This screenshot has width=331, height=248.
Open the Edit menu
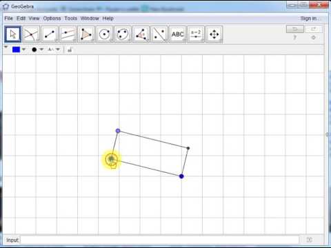tap(21, 19)
